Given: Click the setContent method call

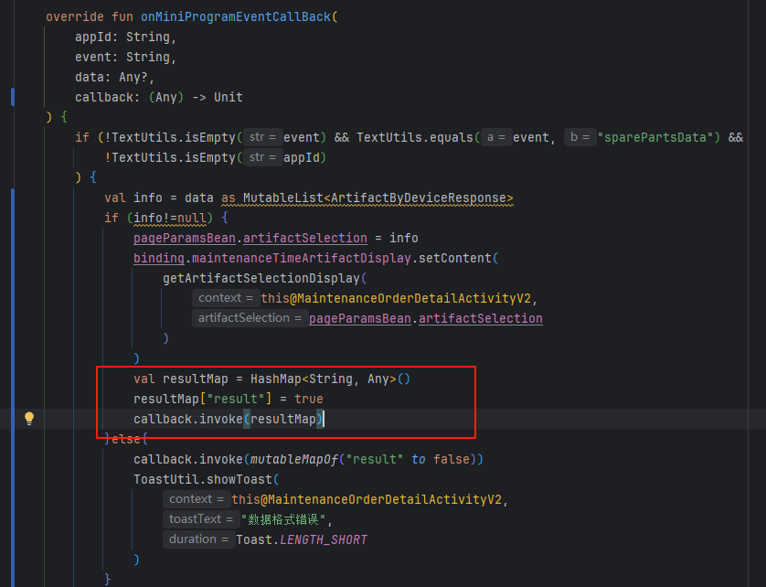Looking at the screenshot, I should point(455,258).
